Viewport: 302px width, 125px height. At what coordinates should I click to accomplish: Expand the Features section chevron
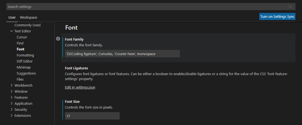pyautogui.click(x=11, y=97)
